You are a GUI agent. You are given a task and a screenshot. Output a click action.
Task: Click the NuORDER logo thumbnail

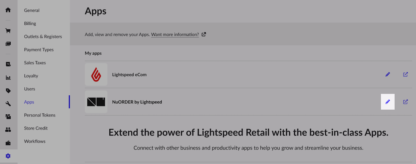pyautogui.click(x=96, y=102)
